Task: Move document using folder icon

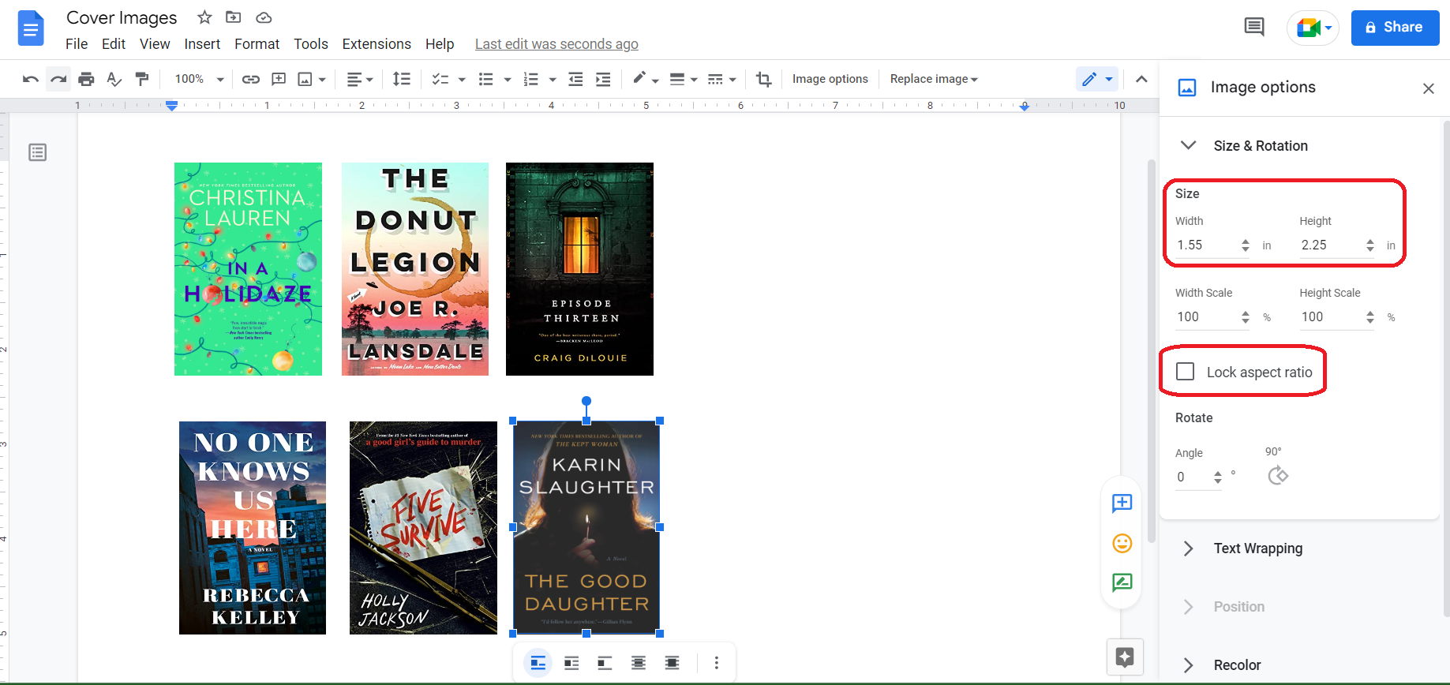Action: tap(234, 17)
